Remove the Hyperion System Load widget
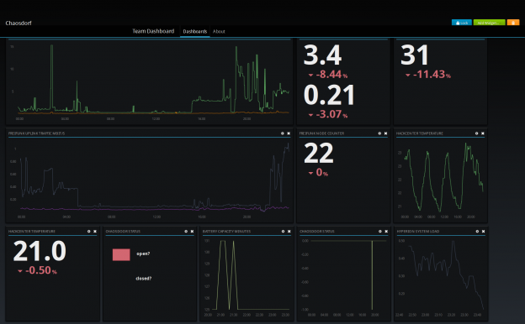 pyautogui.click(x=484, y=231)
